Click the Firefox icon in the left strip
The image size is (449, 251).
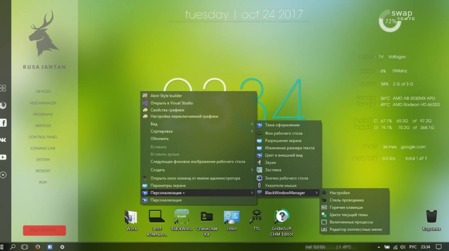pos(3,105)
